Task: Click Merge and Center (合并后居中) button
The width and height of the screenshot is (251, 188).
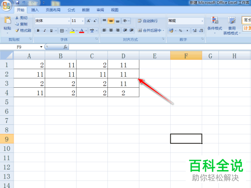Action: pos(150,31)
